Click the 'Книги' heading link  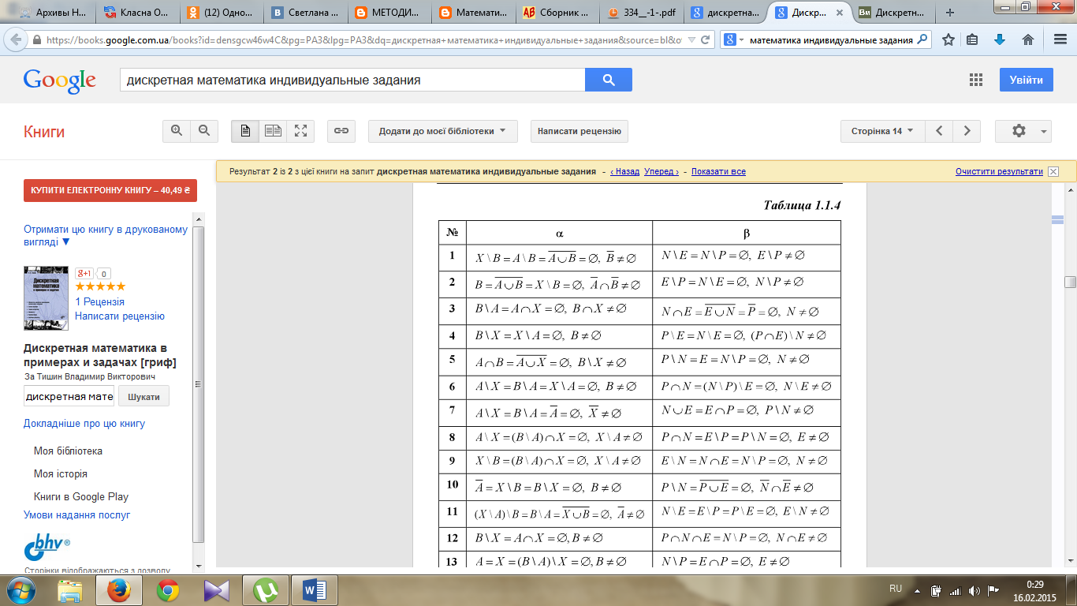44,132
